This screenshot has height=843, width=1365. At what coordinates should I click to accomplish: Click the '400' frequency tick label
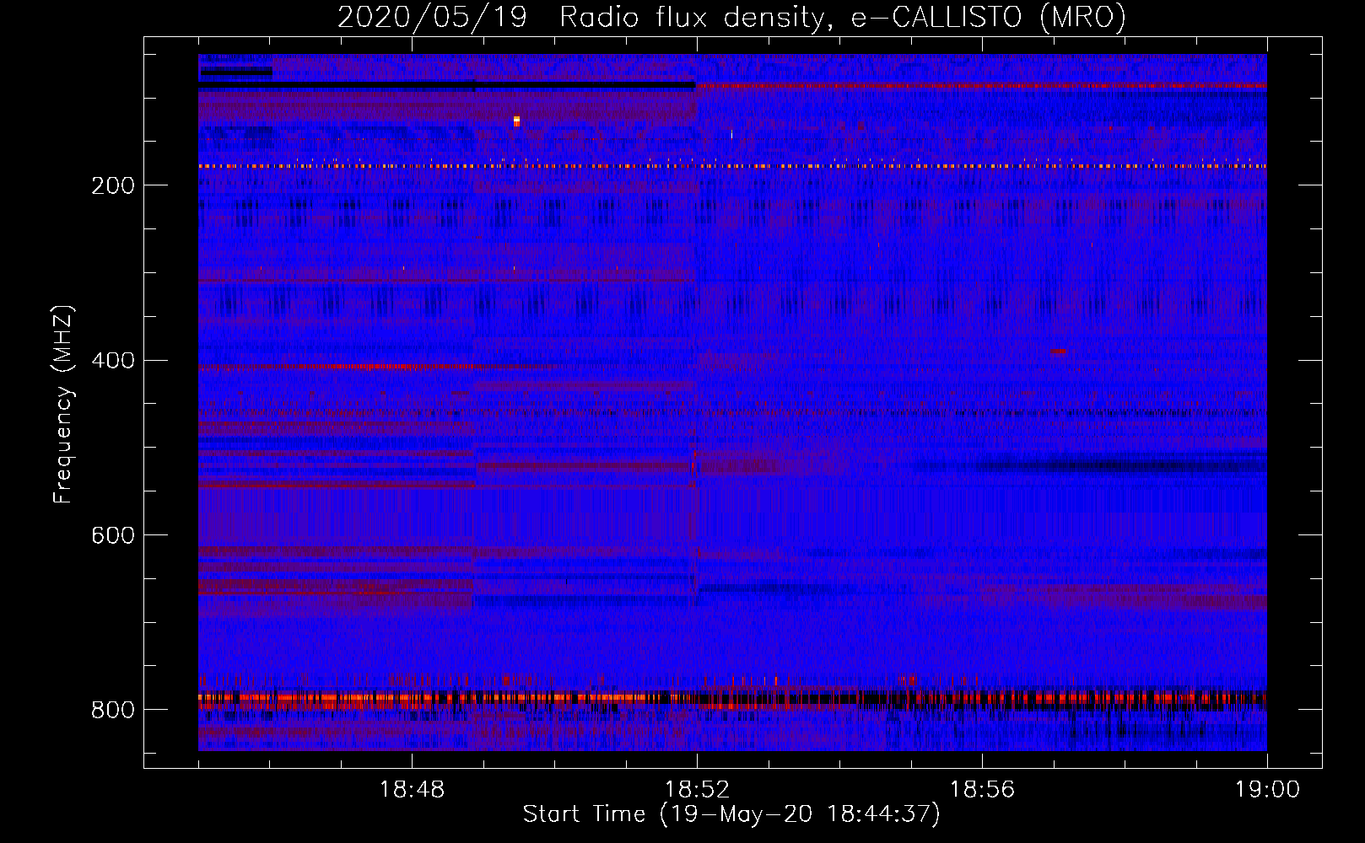point(113,361)
